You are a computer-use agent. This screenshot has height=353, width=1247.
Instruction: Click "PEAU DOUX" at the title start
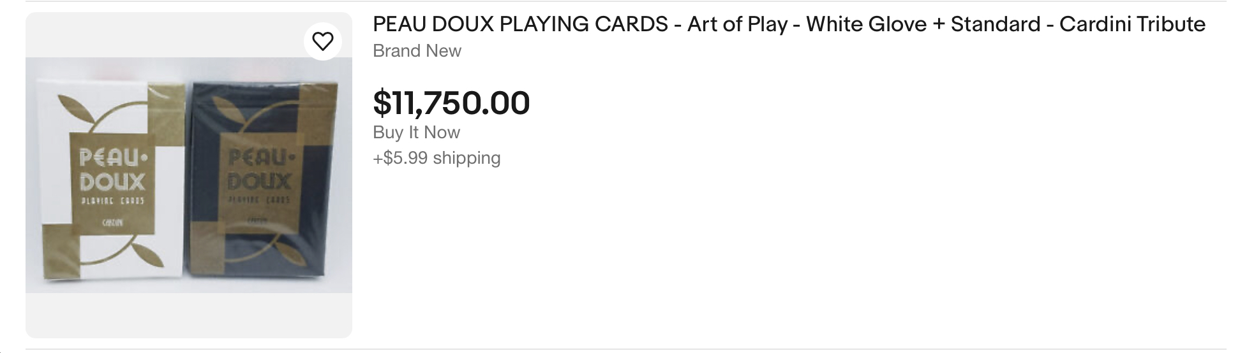pyautogui.click(x=433, y=24)
